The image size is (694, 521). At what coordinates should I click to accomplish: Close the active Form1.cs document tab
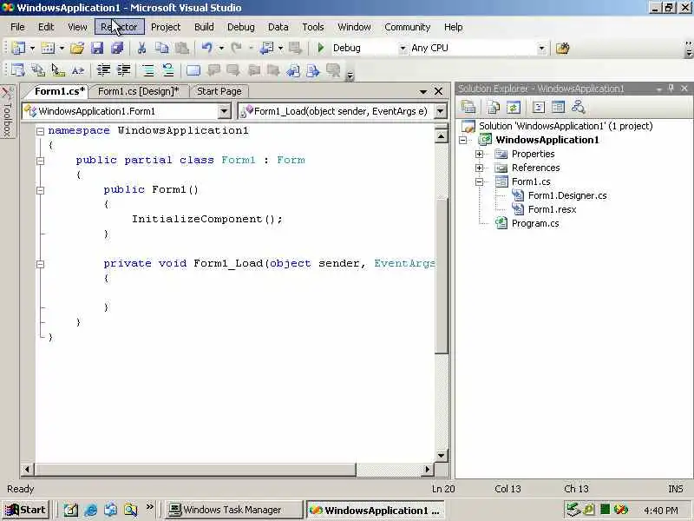point(439,91)
